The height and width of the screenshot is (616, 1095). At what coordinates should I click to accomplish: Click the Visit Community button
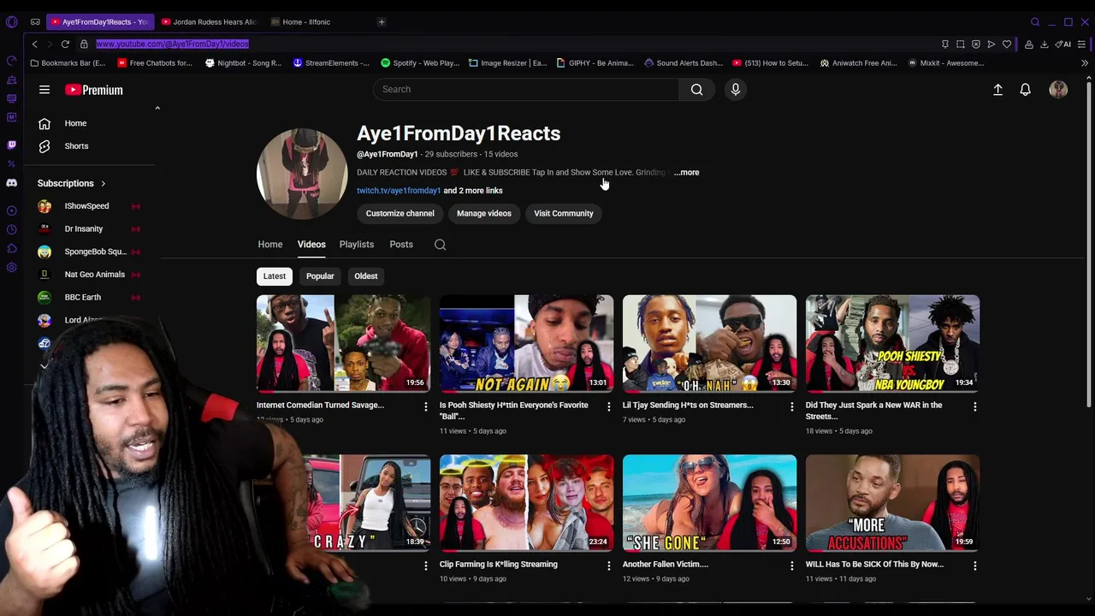pyautogui.click(x=564, y=213)
